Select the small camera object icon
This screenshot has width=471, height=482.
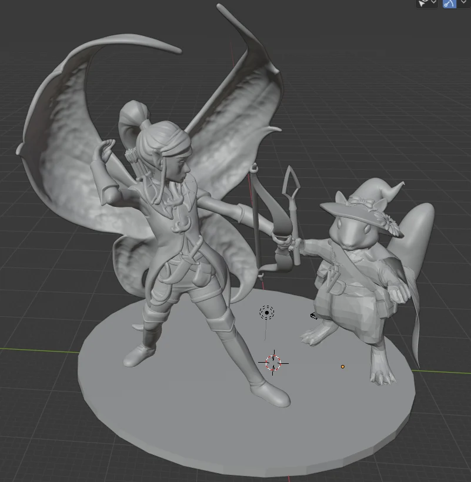click(x=313, y=316)
